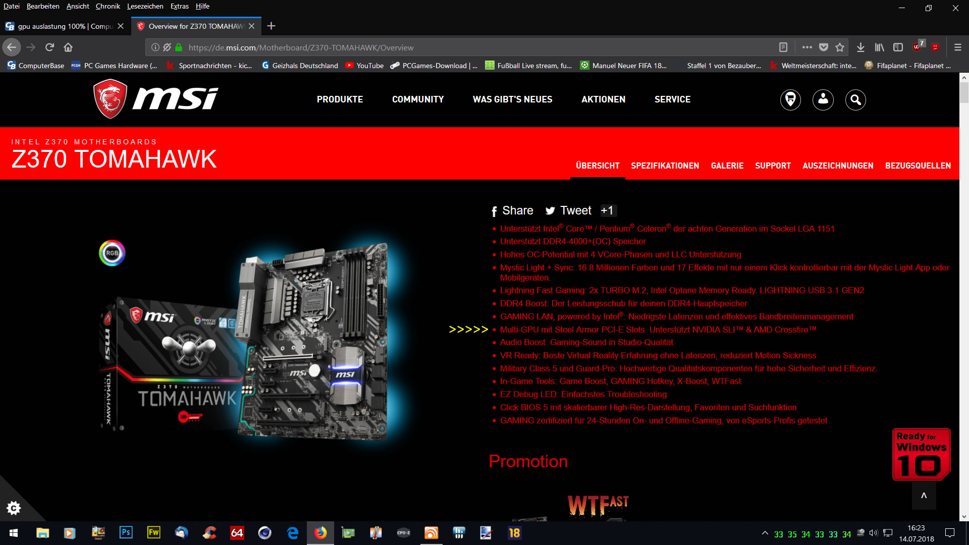
Task: Switch to the SPEZIFIKATIONEN tab
Action: tap(665, 166)
